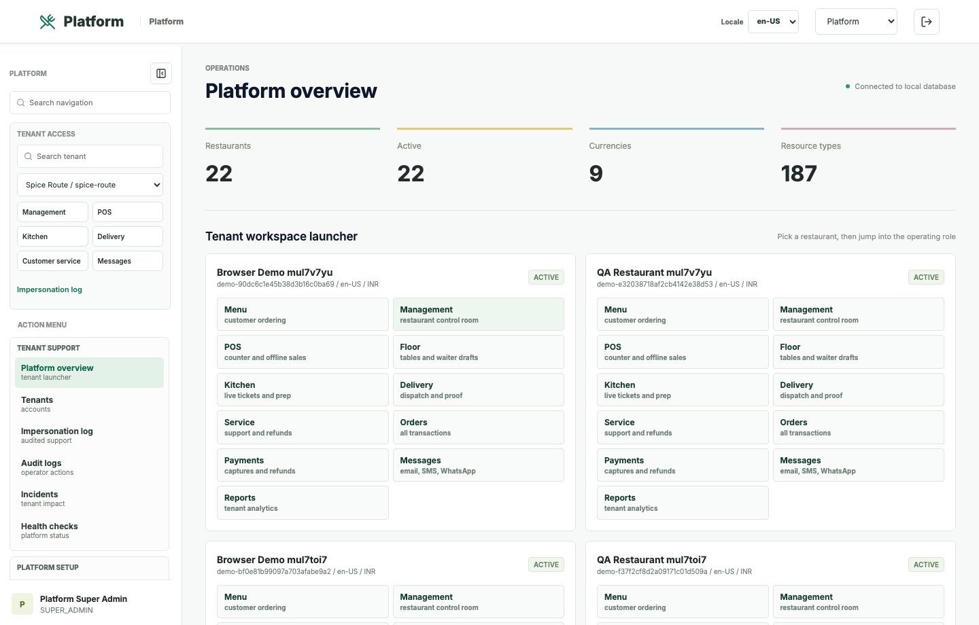Viewport: 979px width, 625px height.
Task: Open Impersonation log audited support item
Action: click(89, 435)
